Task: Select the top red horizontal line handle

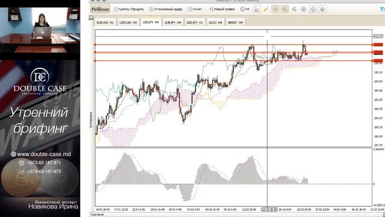Action: 95,45
